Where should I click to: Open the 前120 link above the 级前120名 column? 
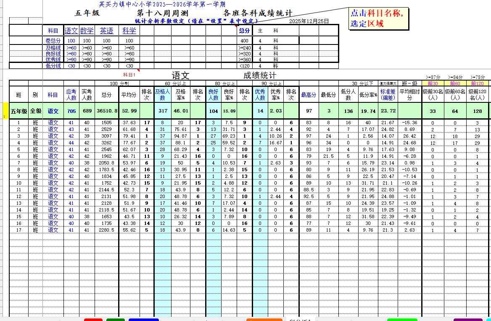(x=477, y=84)
